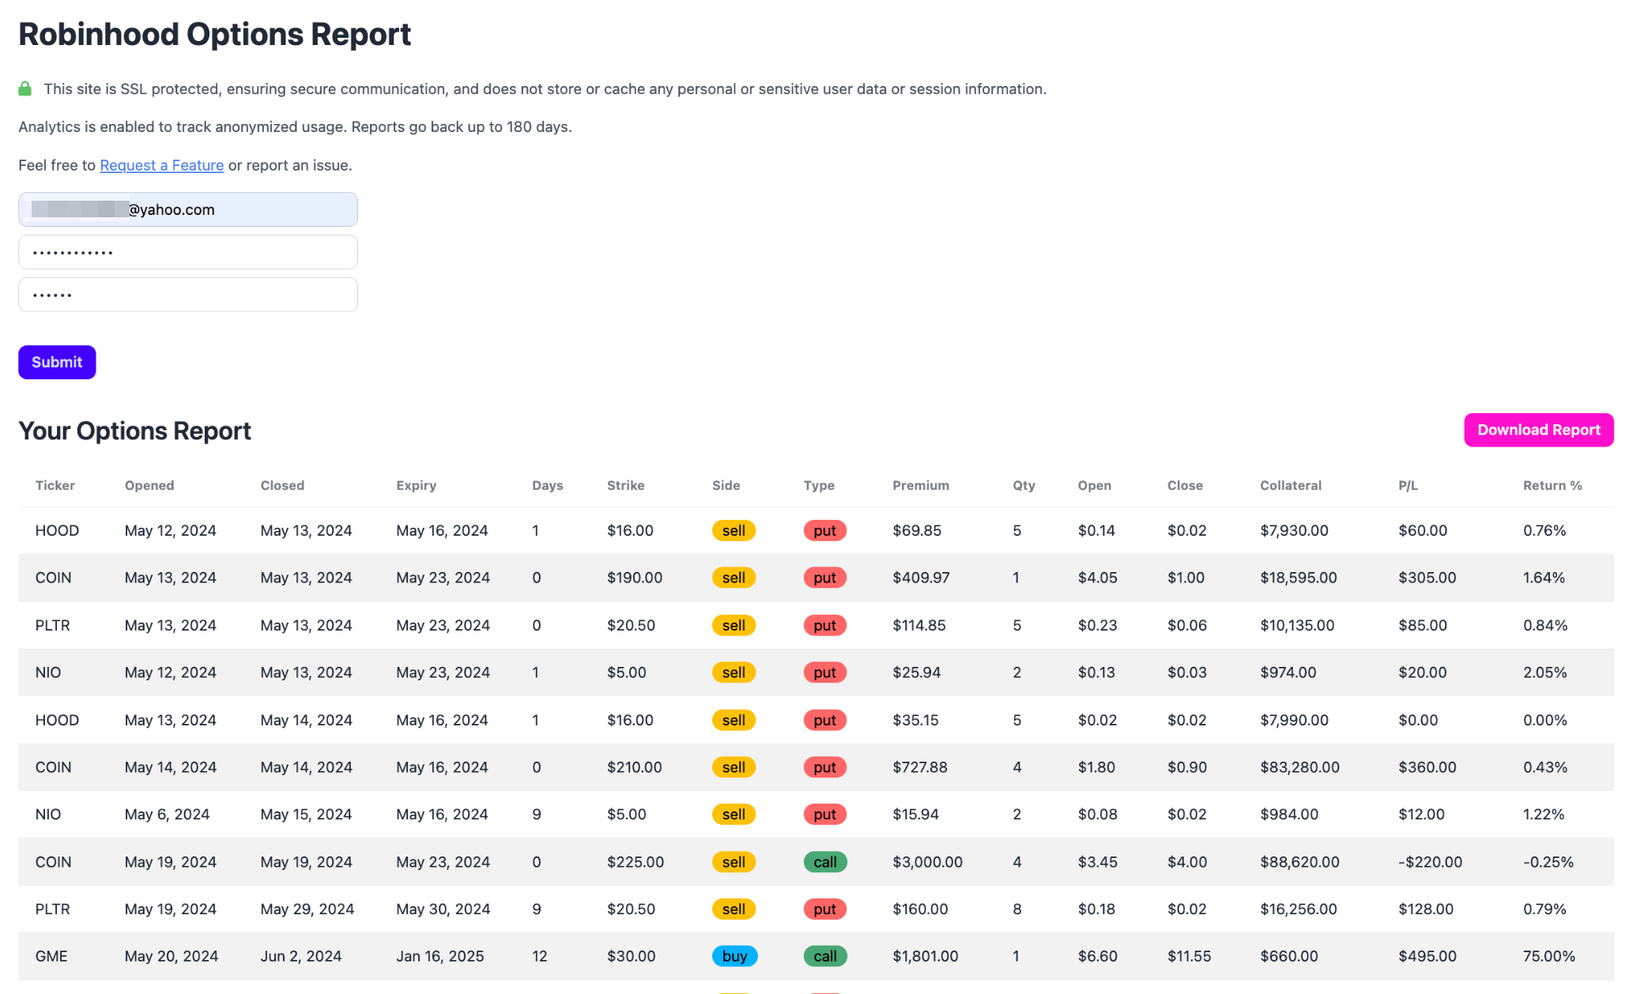Click the $16,256.00 collateral value
Image resolution: width=1633 pixels, height=994 pixels.
[x=1299, y=909]
